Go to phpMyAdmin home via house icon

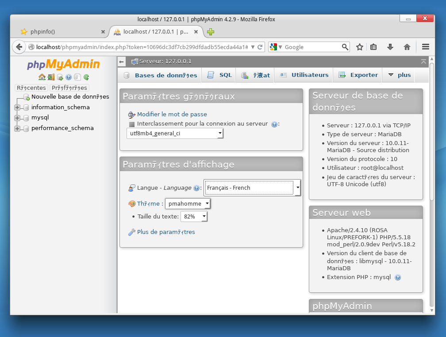point(42,77)
